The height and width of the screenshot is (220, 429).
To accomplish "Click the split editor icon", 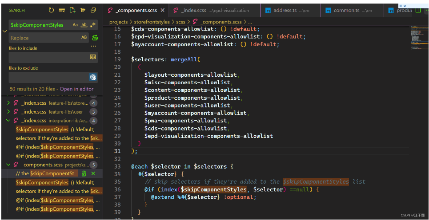I will [418, 10].
